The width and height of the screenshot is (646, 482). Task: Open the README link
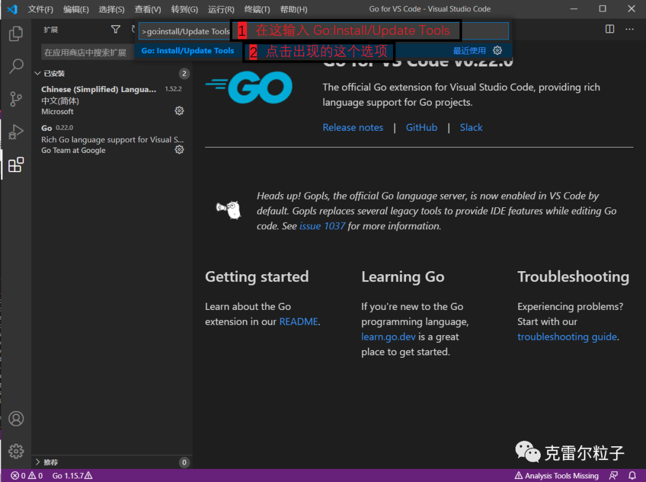298,321
